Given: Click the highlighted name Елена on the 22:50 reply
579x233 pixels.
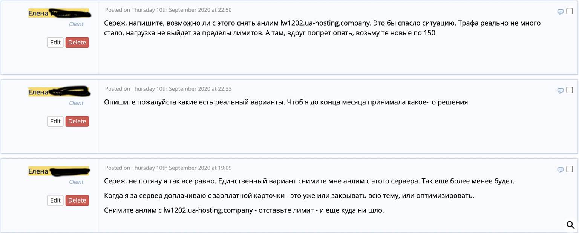Looking at the screenshot, I should (x=38, y=14).
